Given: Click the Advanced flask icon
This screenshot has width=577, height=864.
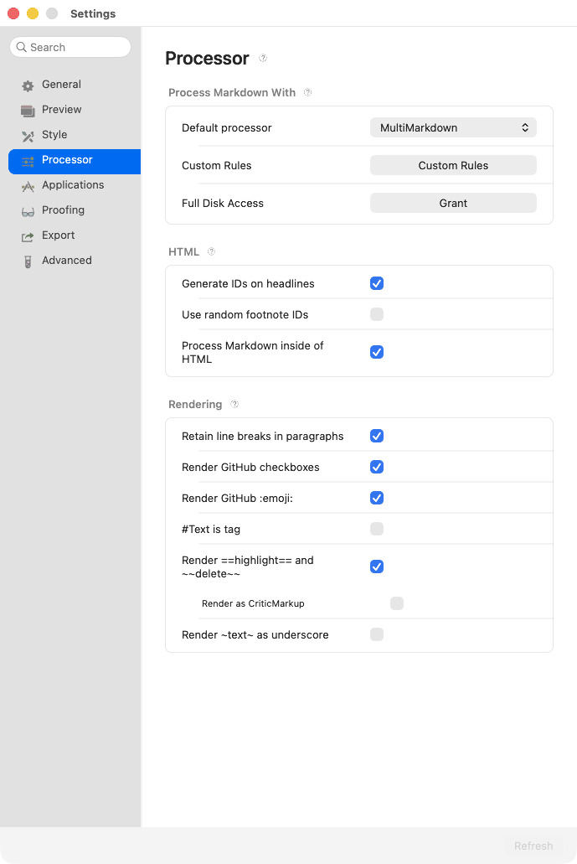Looking at the screenshot, I should (x=28, y=262).
